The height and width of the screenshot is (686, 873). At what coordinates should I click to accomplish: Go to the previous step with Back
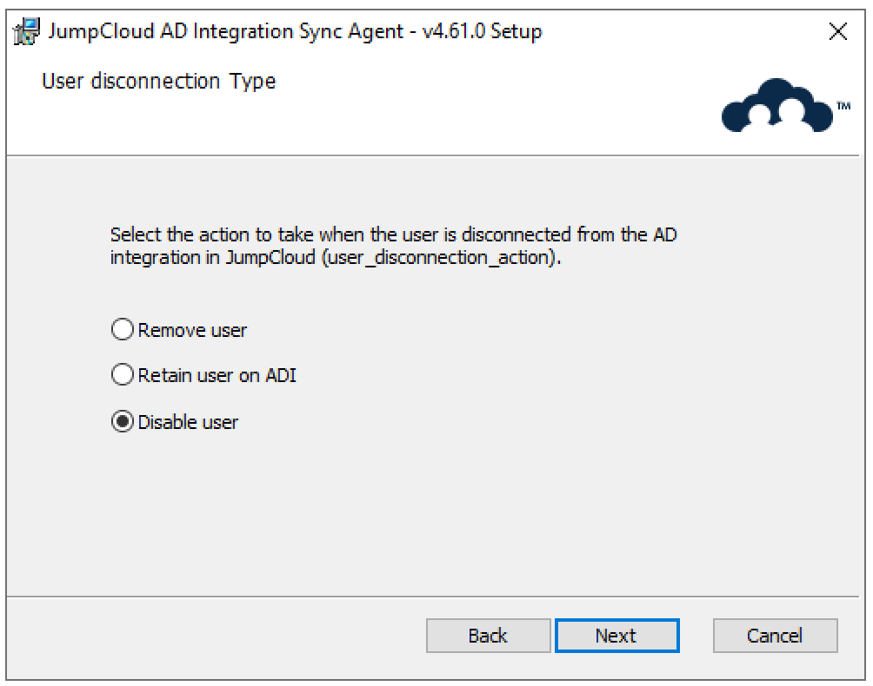(488, 636)
